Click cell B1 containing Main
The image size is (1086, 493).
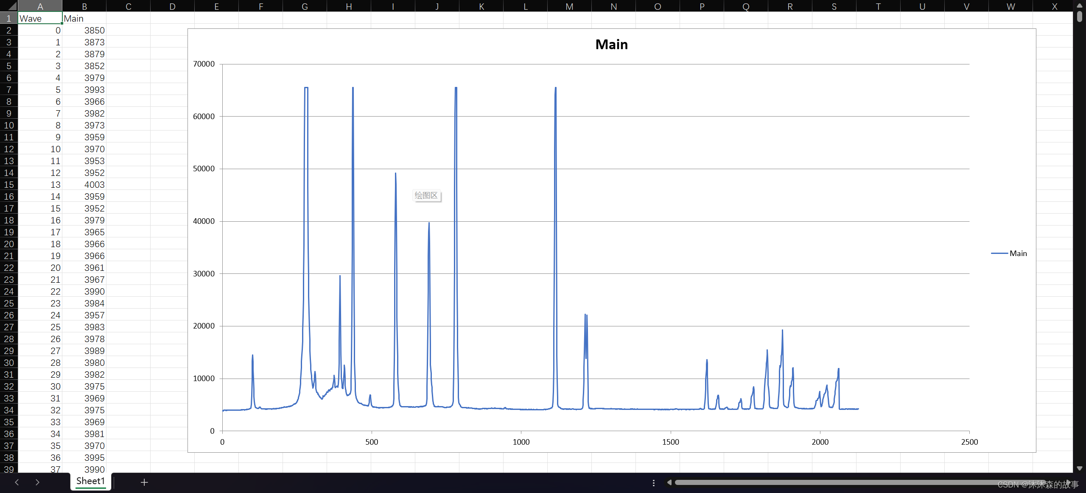tap(84, 18)
